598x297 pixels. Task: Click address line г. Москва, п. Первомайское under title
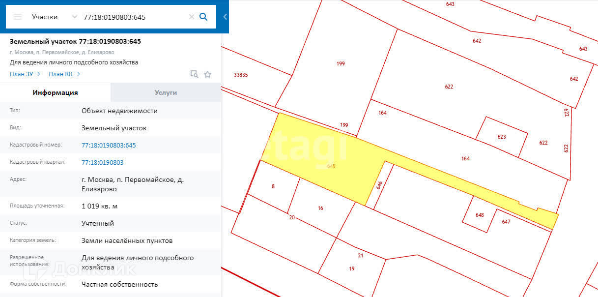(62, 52)
